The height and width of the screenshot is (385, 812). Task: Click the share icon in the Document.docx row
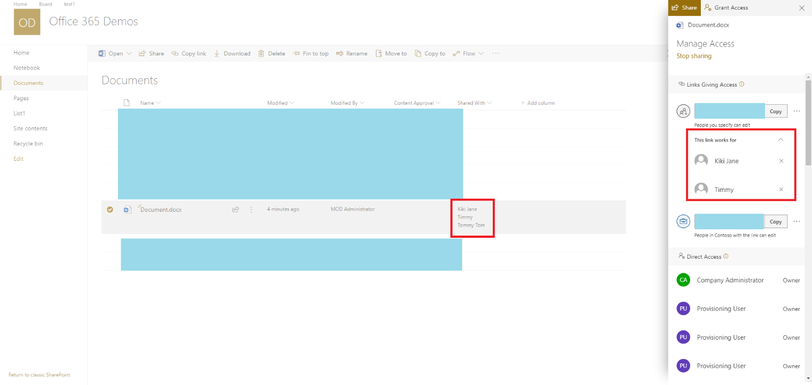point(236,209)
